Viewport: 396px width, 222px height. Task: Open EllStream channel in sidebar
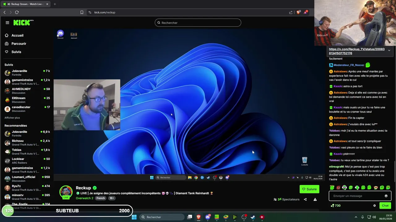click(27, 100)
